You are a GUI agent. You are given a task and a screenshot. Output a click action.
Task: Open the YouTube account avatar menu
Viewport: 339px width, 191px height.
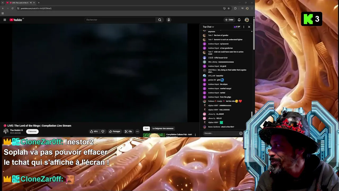click(247, 20)
